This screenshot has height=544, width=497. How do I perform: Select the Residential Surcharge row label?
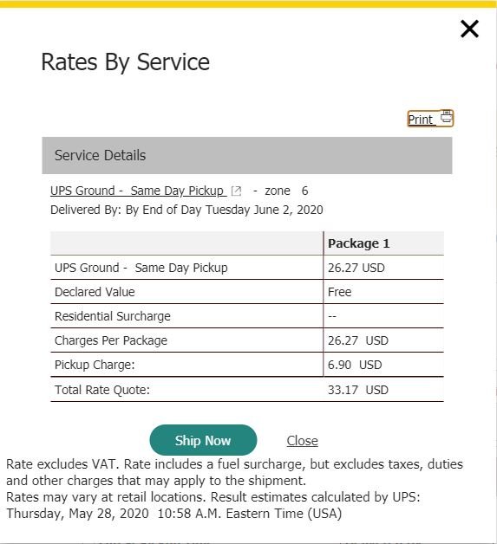[113, 316]
